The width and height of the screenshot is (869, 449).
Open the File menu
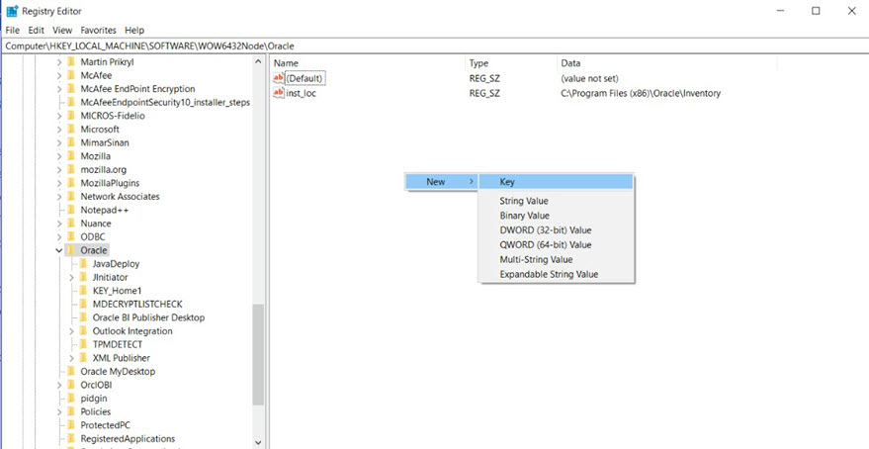[13, 30]
